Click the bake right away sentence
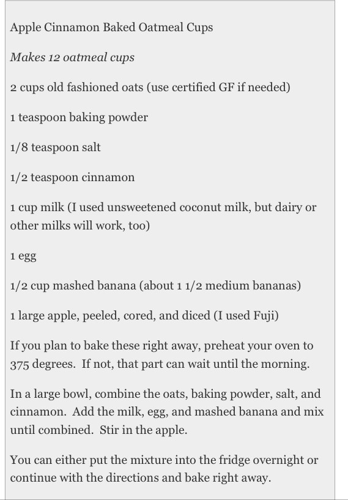The height and width of the screenshot is (500, 348). (x=141, y=478)
